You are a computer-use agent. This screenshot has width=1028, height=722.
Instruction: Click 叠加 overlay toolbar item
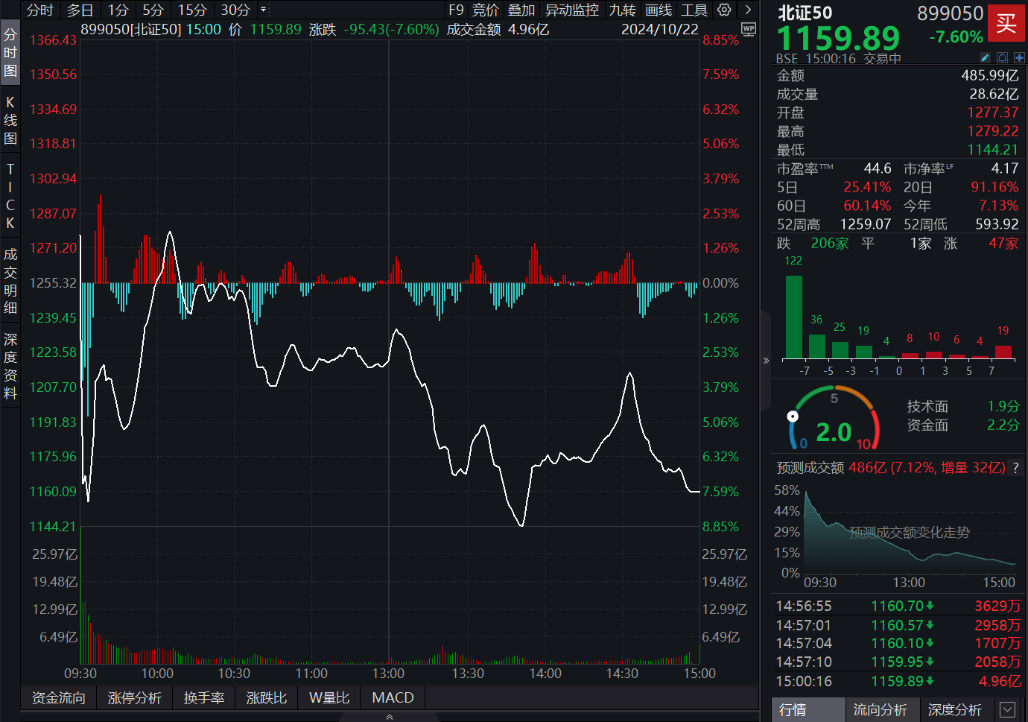tap(521, 10)
